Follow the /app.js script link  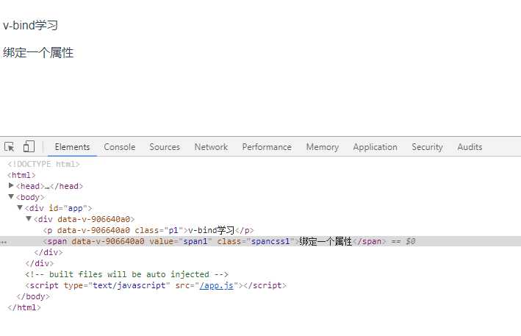tap(216, 285)
